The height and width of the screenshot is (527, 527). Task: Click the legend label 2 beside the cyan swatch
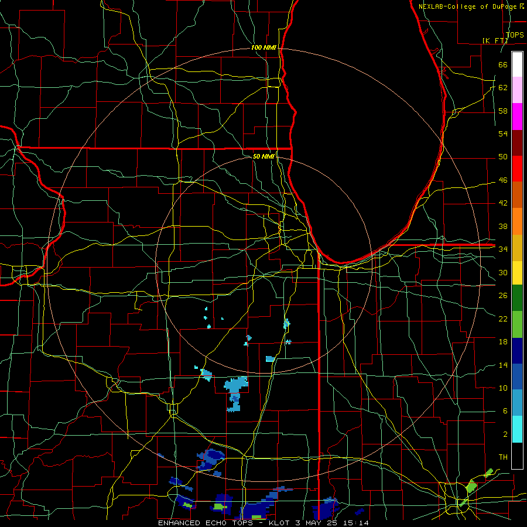pyautogui.click(x=505, y=434)
